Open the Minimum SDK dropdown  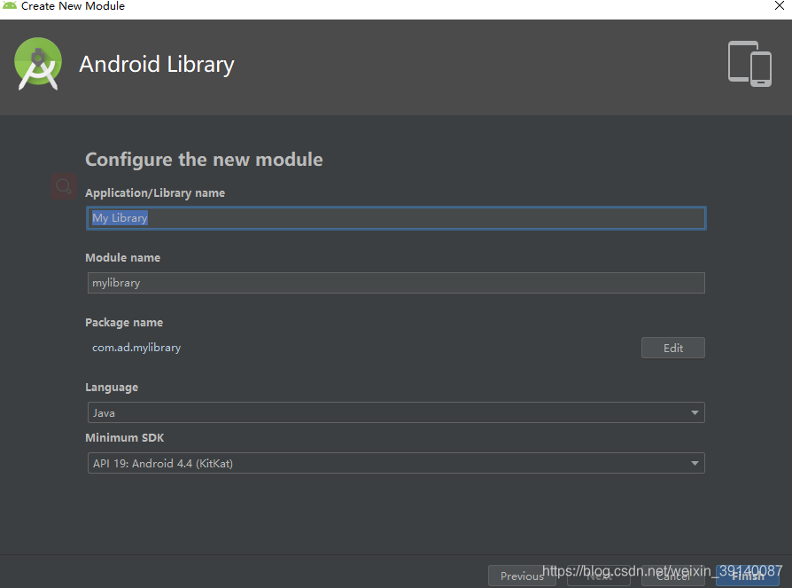(x=396, y=463)
